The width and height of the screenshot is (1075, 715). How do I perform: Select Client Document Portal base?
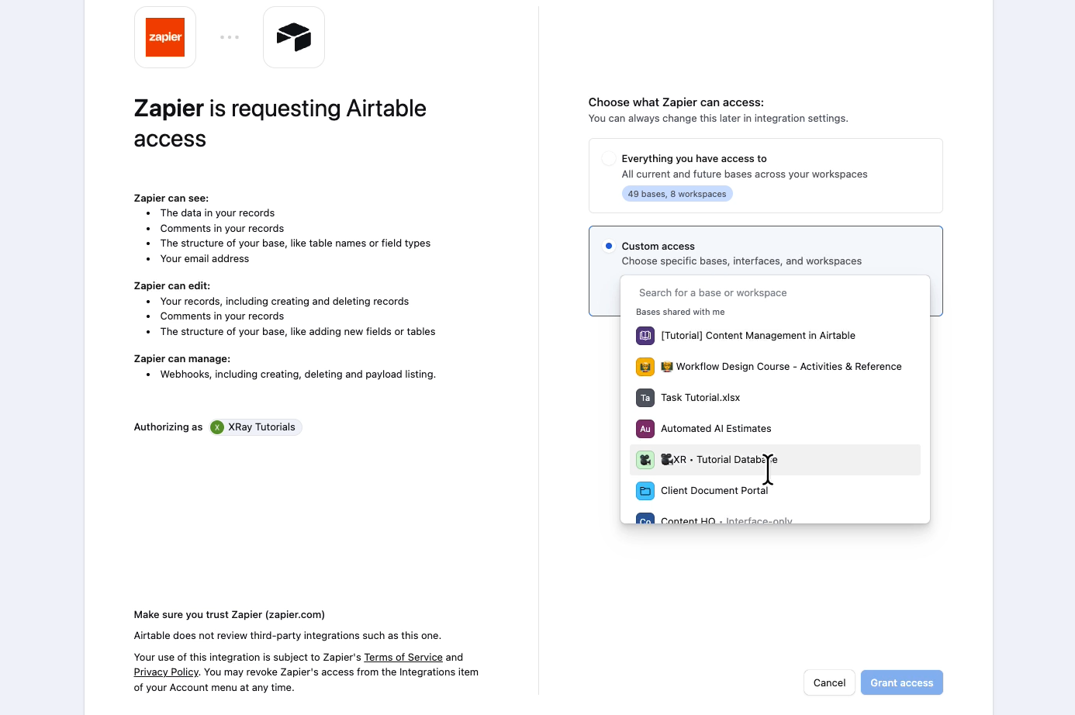point(775,491)
